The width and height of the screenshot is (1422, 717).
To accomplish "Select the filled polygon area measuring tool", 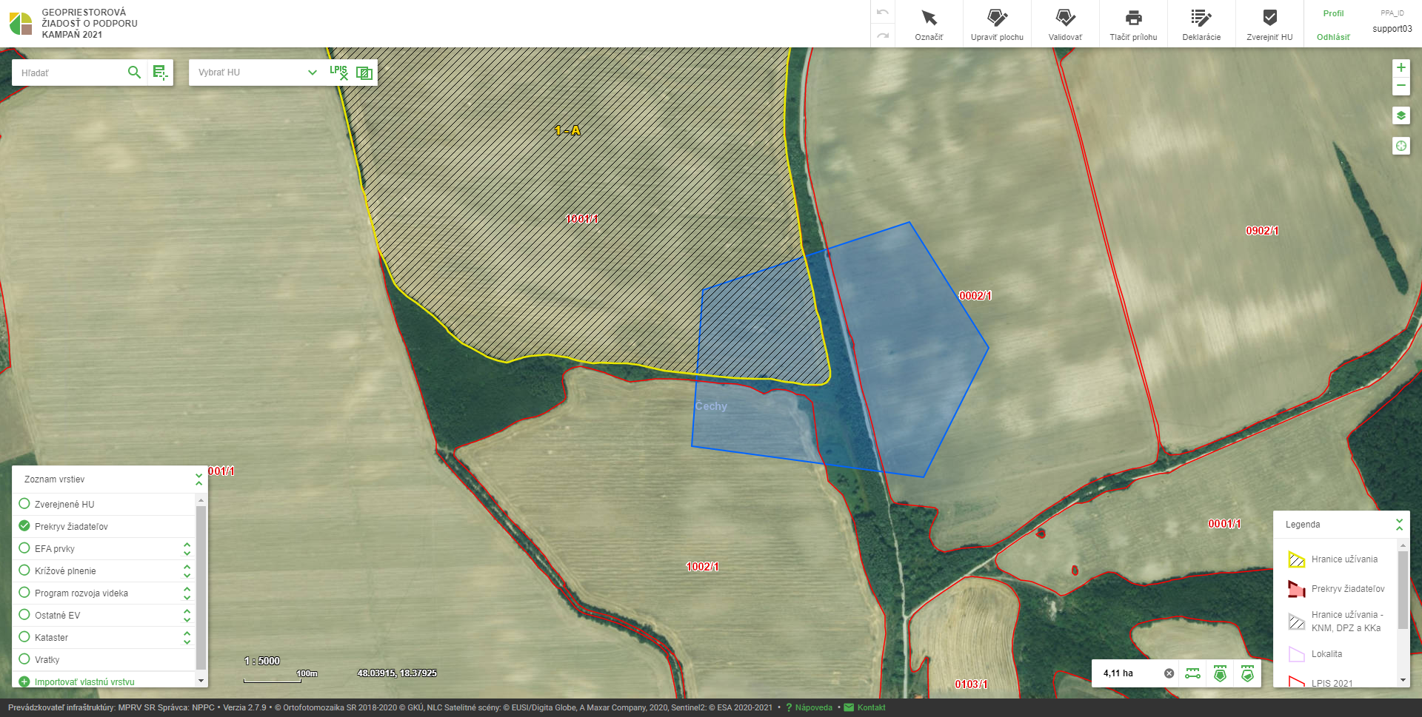I will coord(1220,673).
